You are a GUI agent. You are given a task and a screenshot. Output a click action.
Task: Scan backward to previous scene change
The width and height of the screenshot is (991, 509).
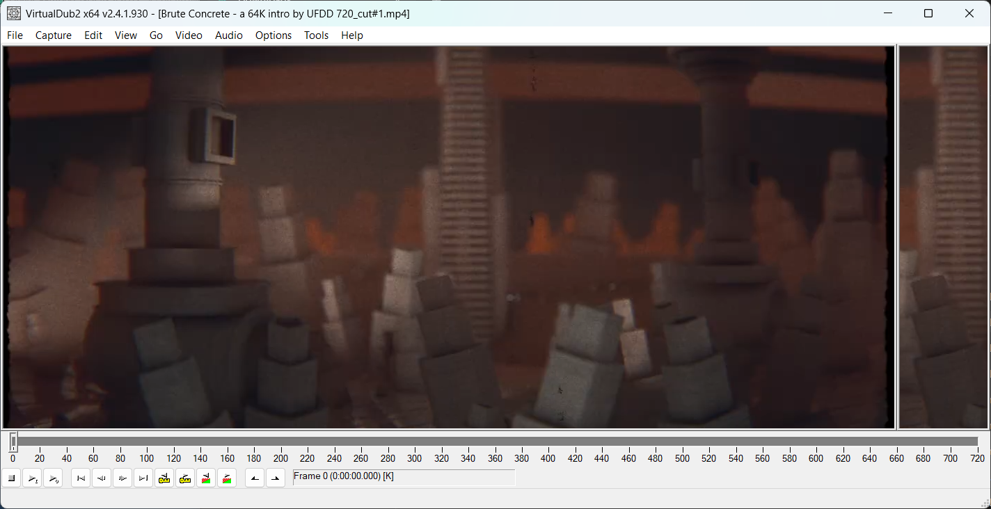(x=206, y=478)
